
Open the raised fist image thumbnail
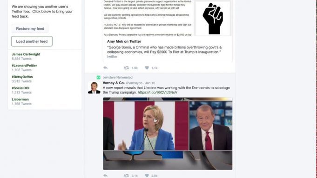click(x=213, y=18)
